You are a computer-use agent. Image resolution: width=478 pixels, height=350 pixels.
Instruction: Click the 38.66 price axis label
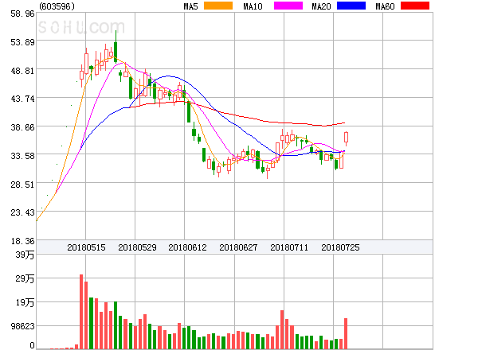(x=22, y=127)
